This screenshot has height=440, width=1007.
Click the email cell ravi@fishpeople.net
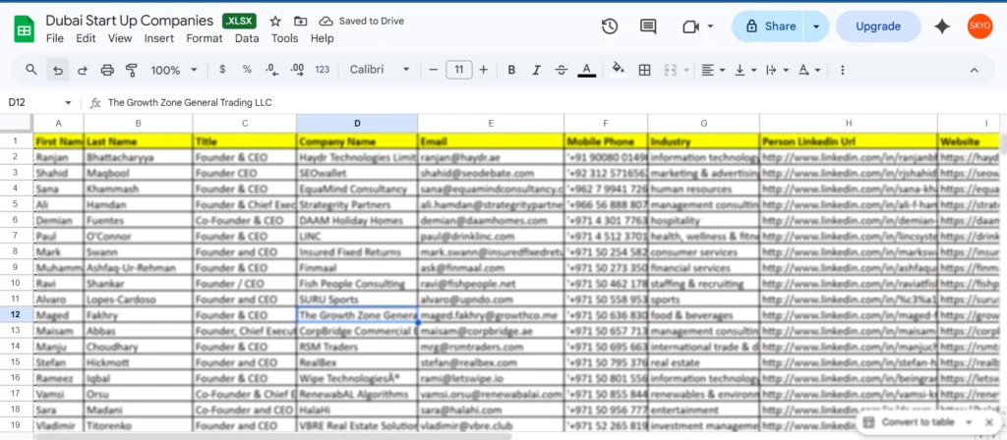coord(491,284)
